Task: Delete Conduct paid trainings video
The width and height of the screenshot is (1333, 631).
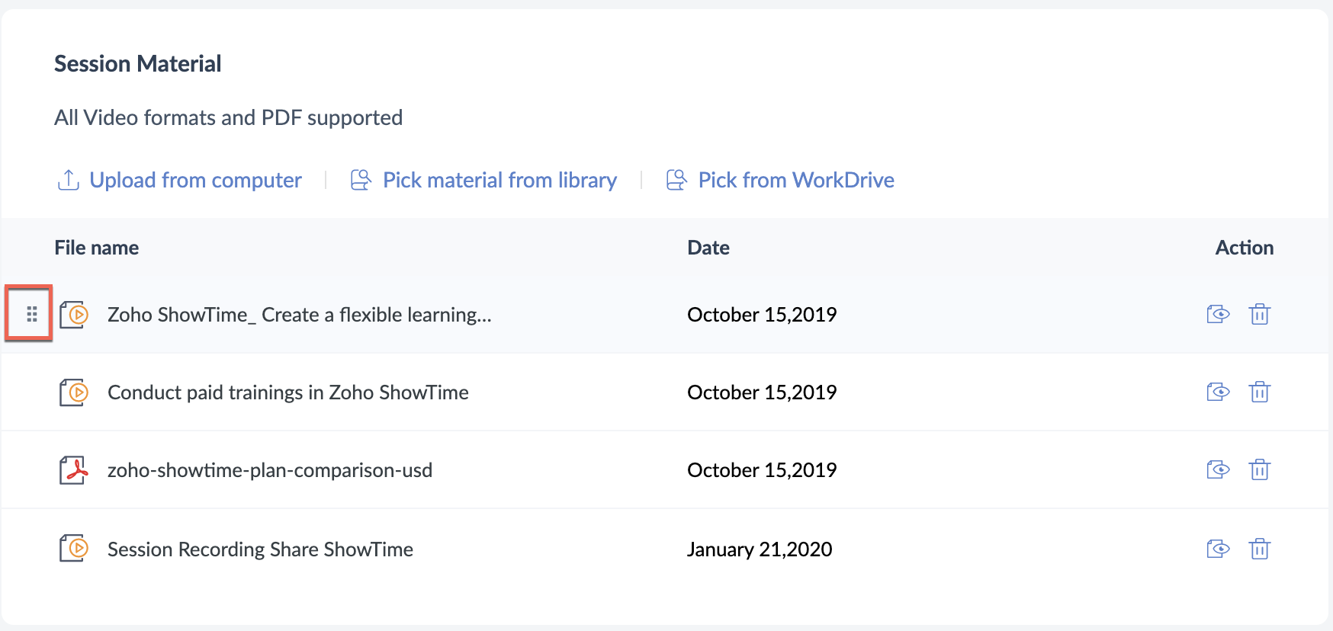Action: [1259, 392]
